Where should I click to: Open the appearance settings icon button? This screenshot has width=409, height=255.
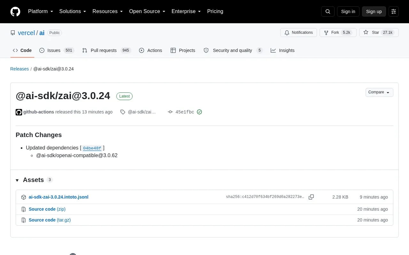pos(394,11)
